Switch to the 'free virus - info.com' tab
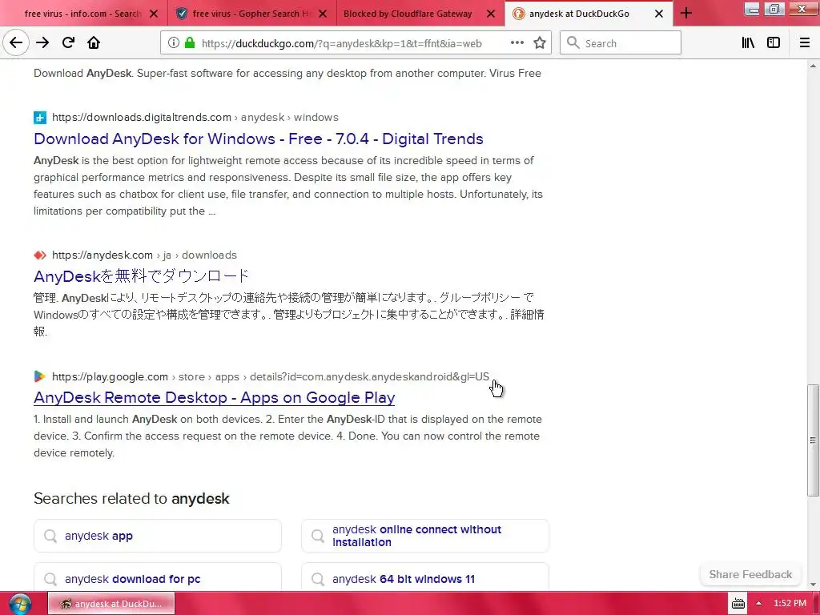Viewport: 820px width, 615px height. point(83,14)
